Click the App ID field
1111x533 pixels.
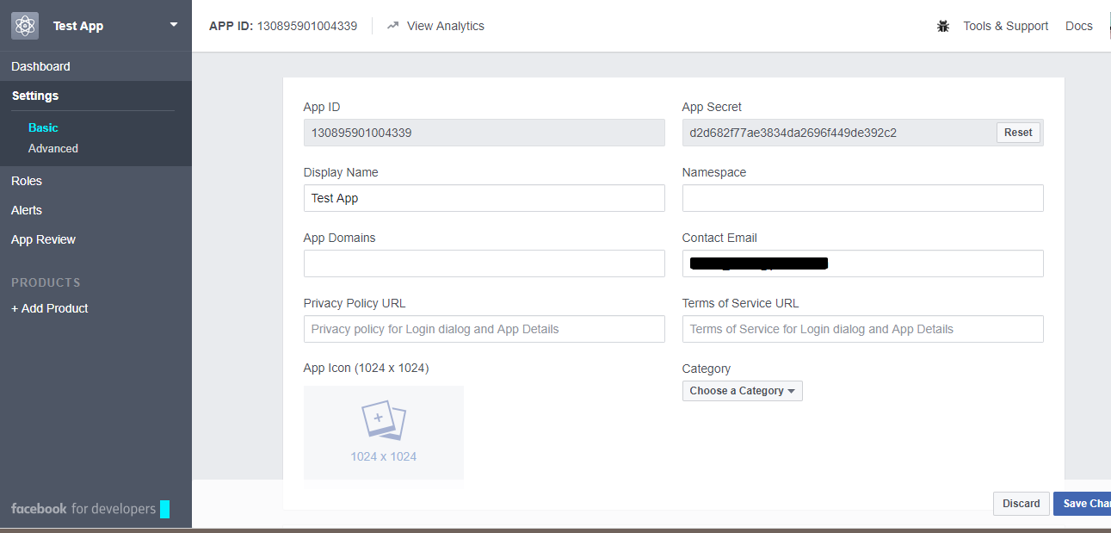click(485, 133)
